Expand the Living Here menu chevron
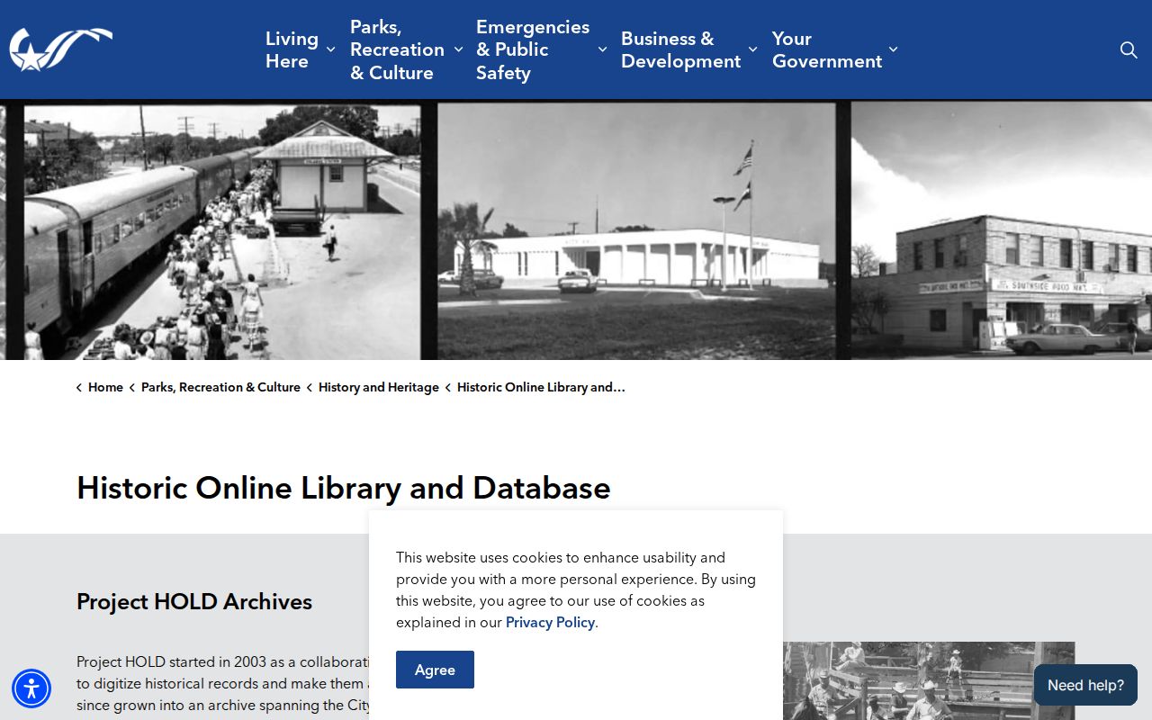 point(330,49)
